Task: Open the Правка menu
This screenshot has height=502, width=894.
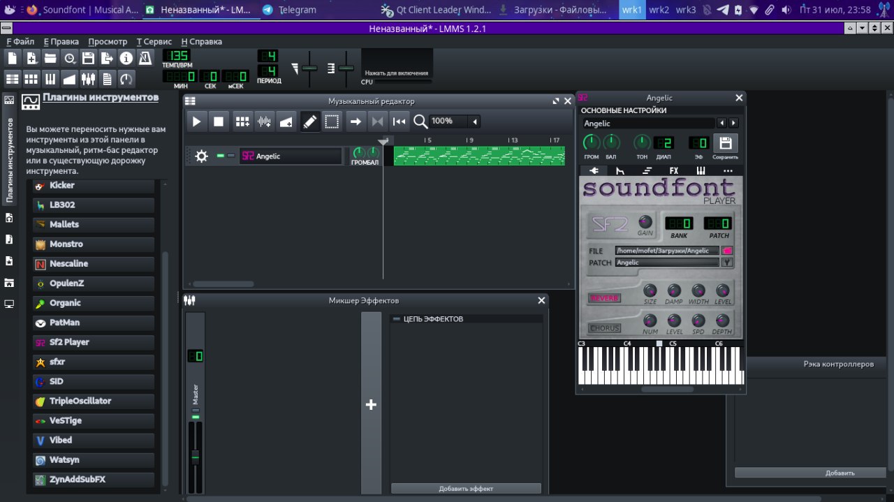Action: click(x=61, y=41)
